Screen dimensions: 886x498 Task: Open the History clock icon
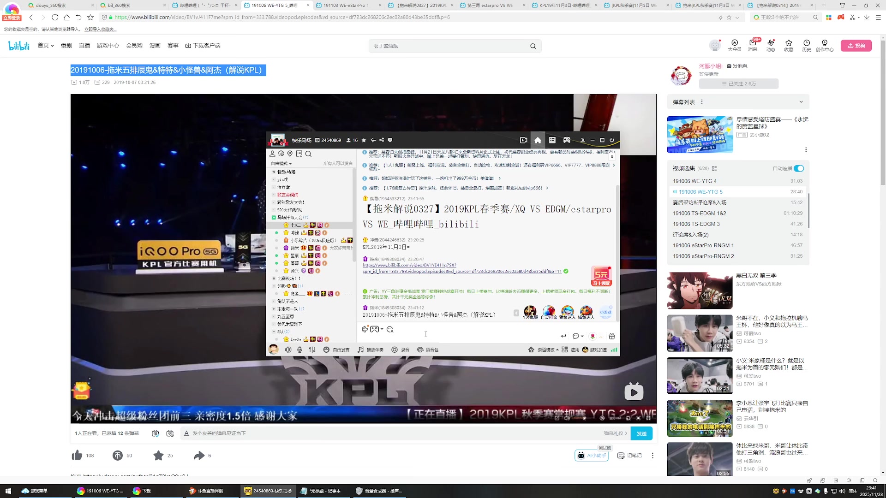[806, 45]
